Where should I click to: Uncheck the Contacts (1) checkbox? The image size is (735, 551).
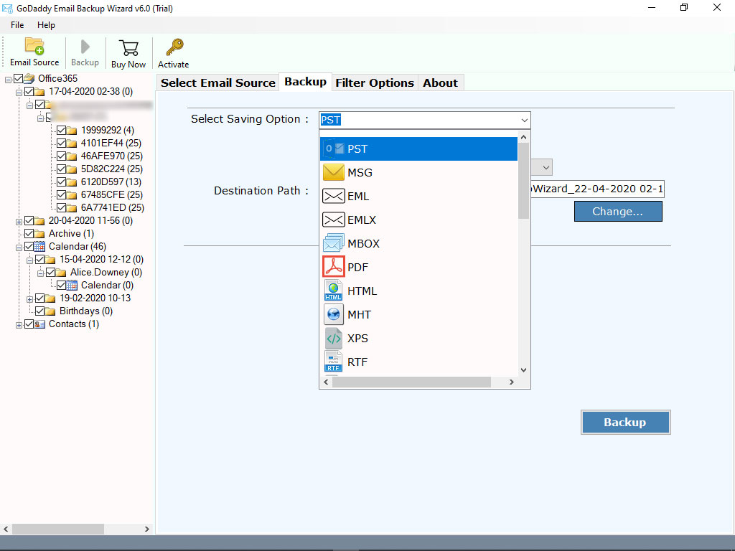[29, 324]
